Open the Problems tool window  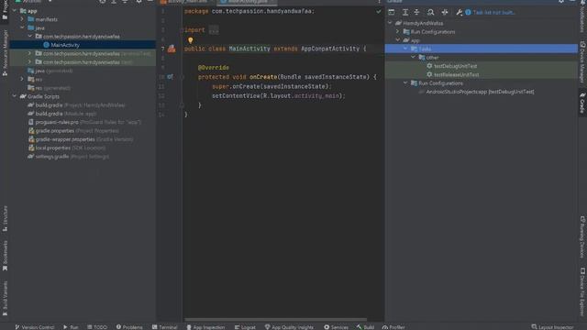click(x=129, y=327)
